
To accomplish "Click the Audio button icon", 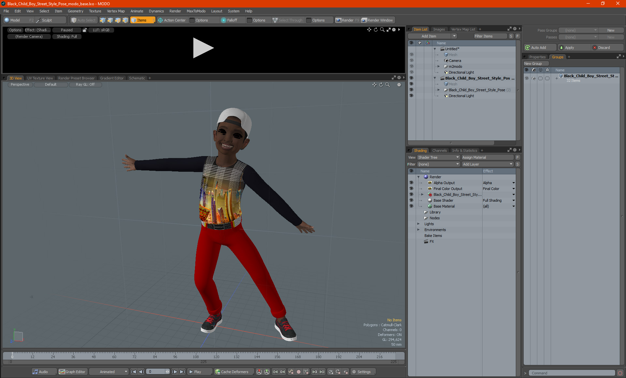I will [x=36, y=372].
